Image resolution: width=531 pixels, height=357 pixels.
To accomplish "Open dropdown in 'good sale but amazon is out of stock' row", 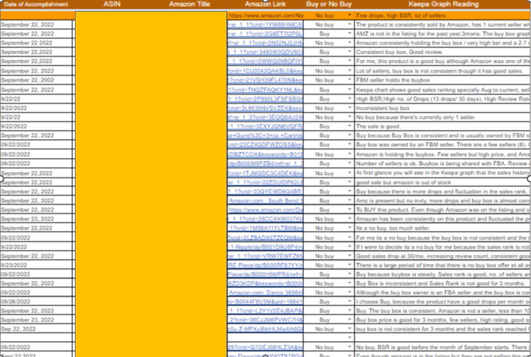I will click(349, 182).
